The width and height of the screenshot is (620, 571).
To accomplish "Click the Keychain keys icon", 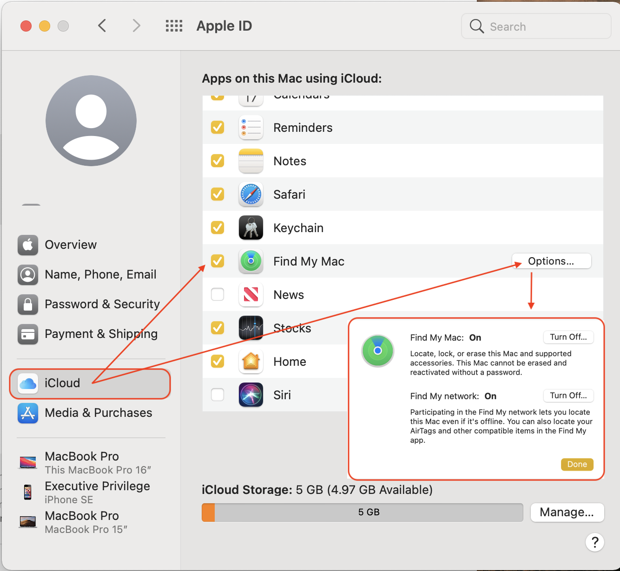I will point(251,228).
